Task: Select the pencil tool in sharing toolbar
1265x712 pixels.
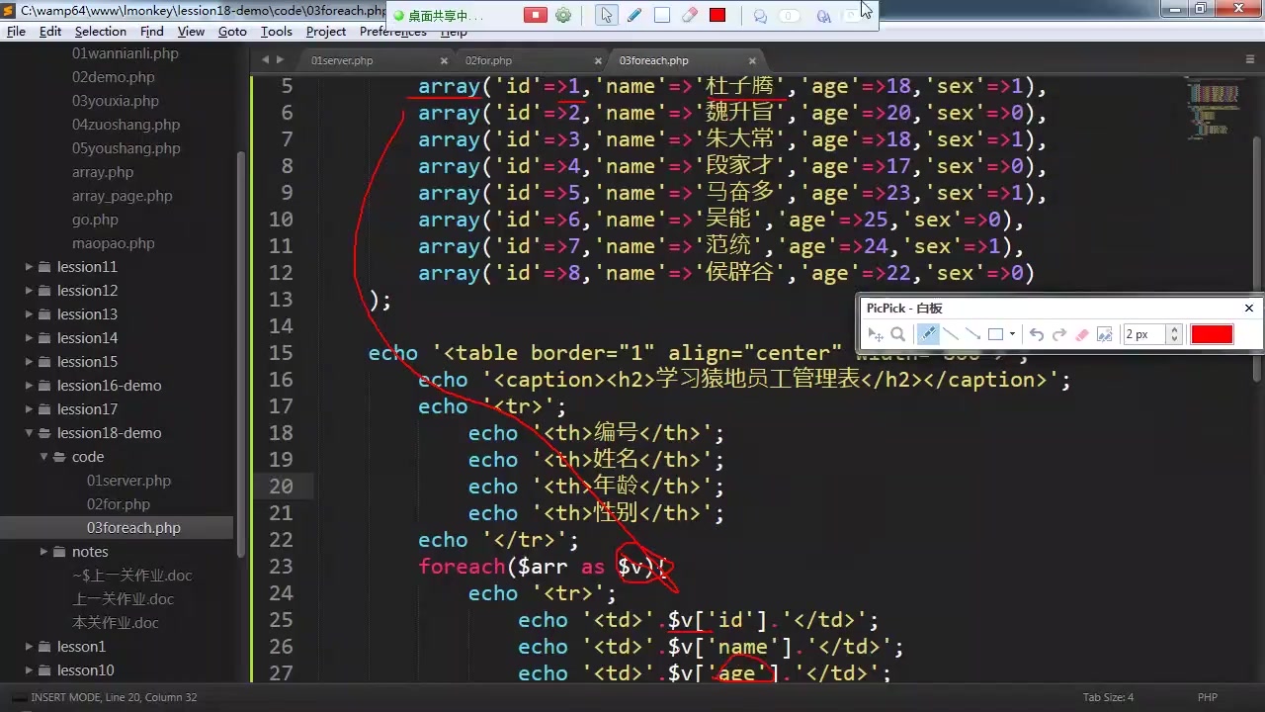Action: 634,15
